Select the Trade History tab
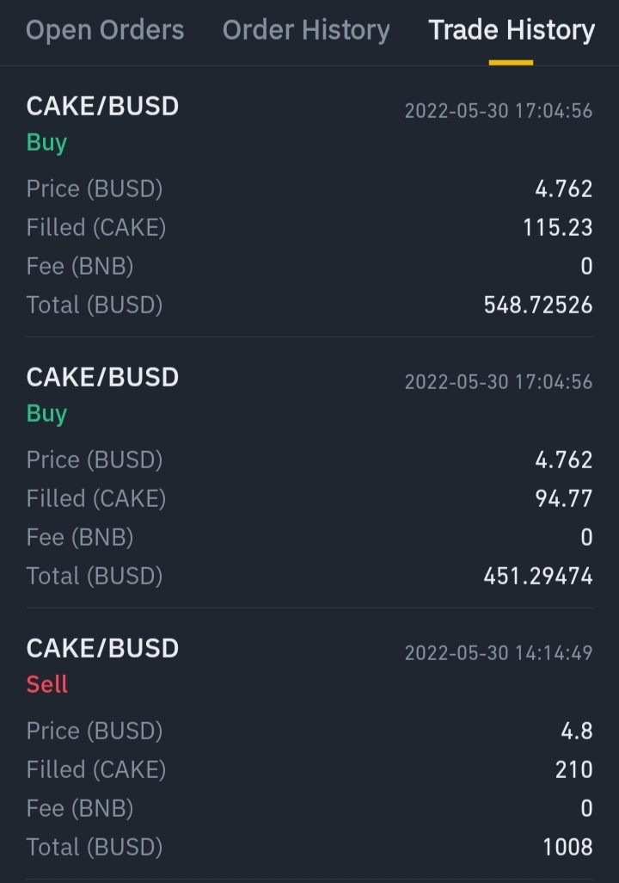The image size is (619, 883). [x=512, y=30]
